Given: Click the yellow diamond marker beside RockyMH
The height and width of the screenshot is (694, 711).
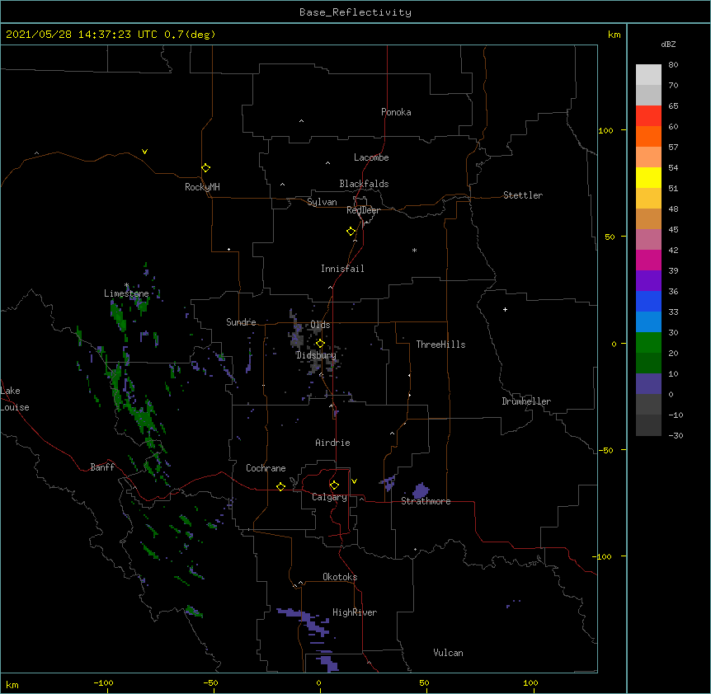Looking at the screenshot, I should (x=205, y=168).
